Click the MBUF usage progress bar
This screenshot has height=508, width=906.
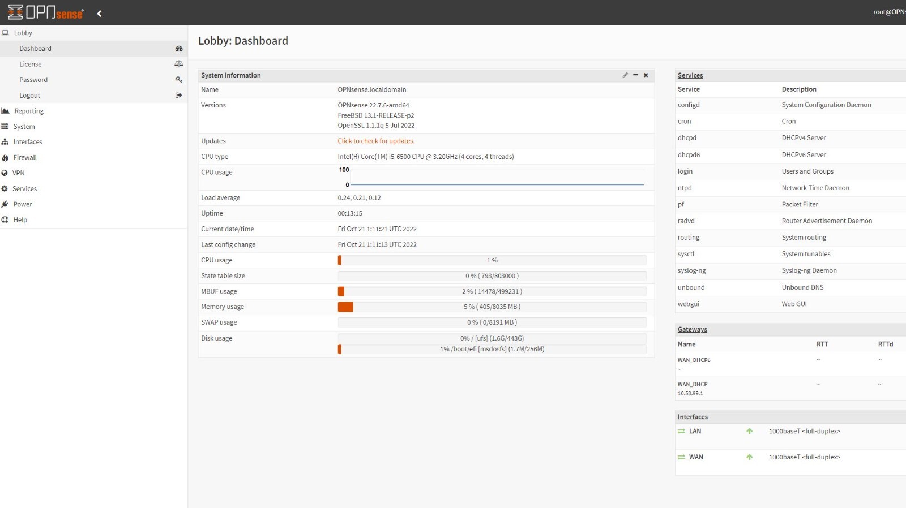pos(492,291)
